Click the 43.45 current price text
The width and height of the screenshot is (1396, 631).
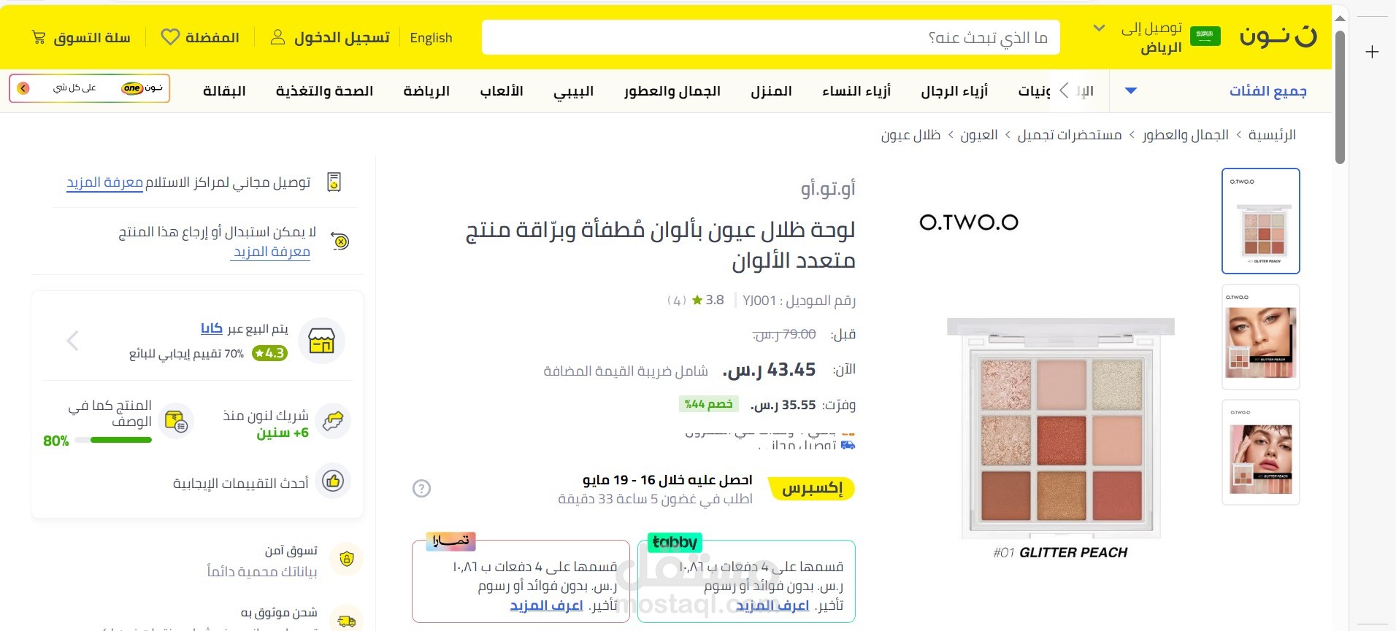tap(769, 370)
